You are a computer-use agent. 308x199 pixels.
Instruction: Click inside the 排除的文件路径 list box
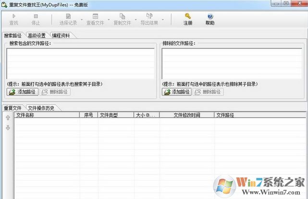click(x=232, y=64)
